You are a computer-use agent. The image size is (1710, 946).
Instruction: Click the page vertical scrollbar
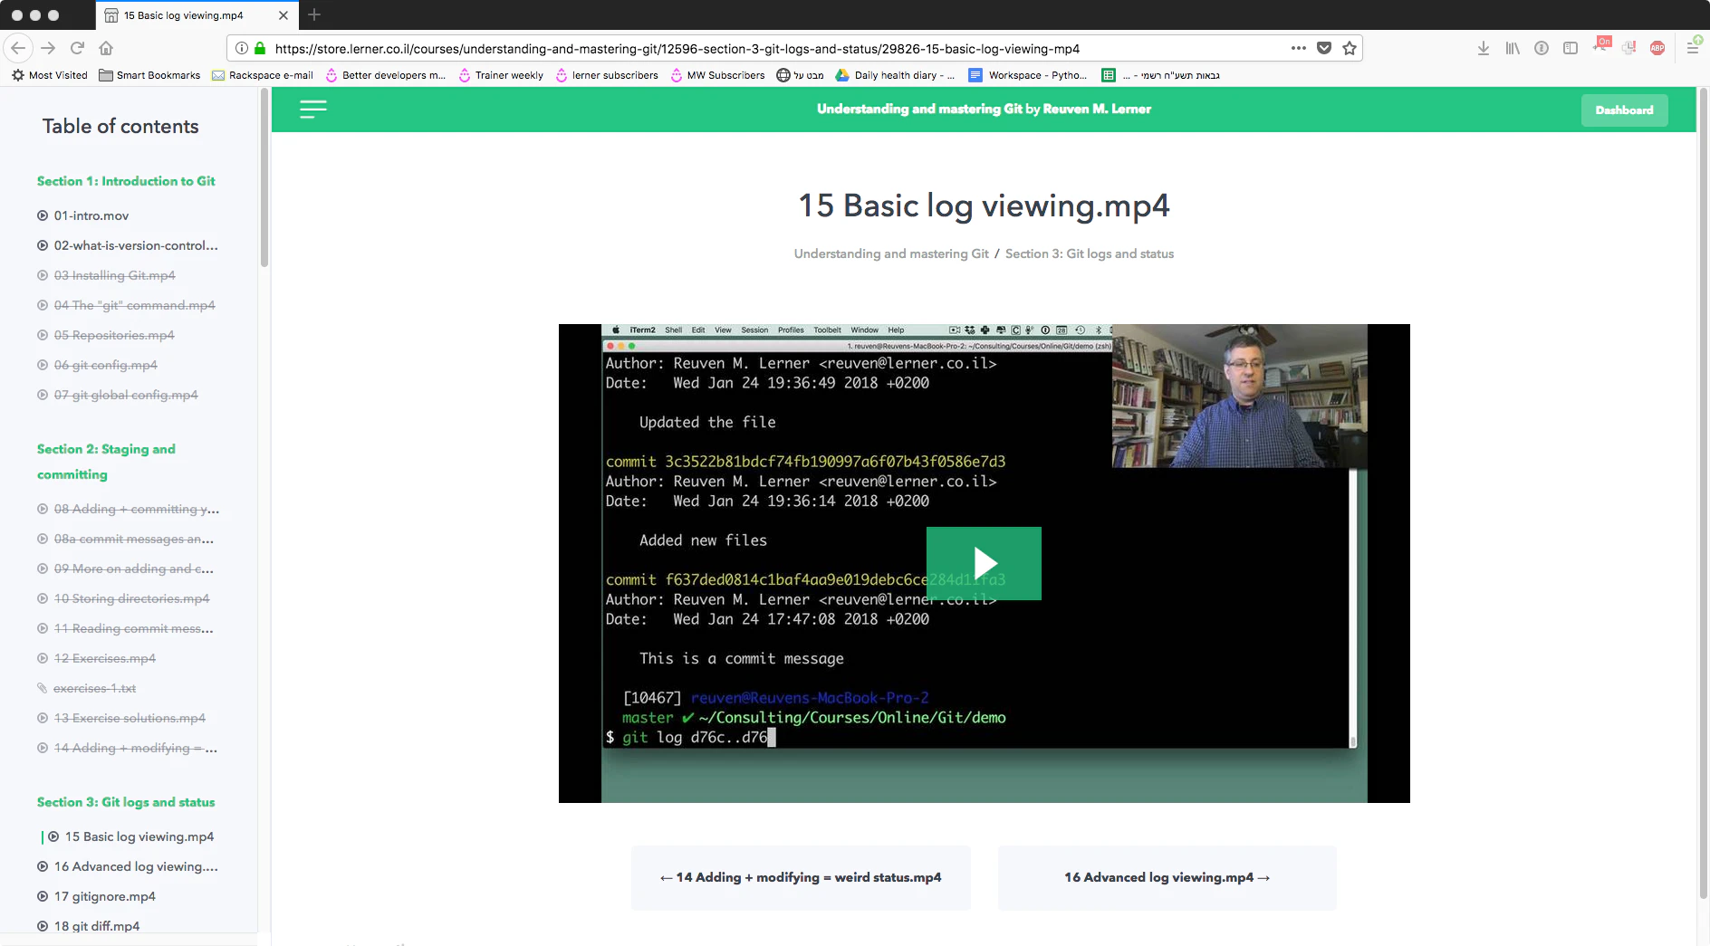pyautogui.click(x=1704, y=493)
